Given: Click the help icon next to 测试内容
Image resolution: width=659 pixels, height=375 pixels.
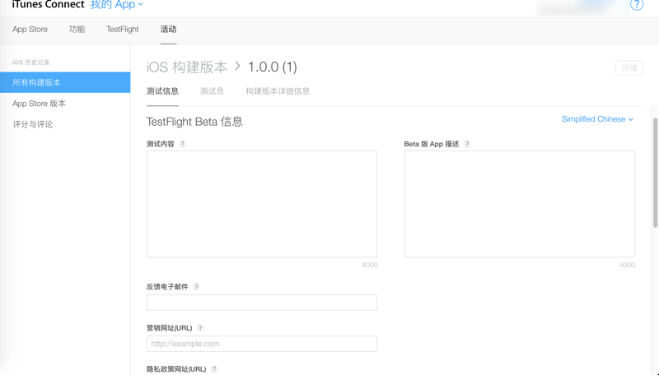Looking at the screenshot, I should coord(182,144).
